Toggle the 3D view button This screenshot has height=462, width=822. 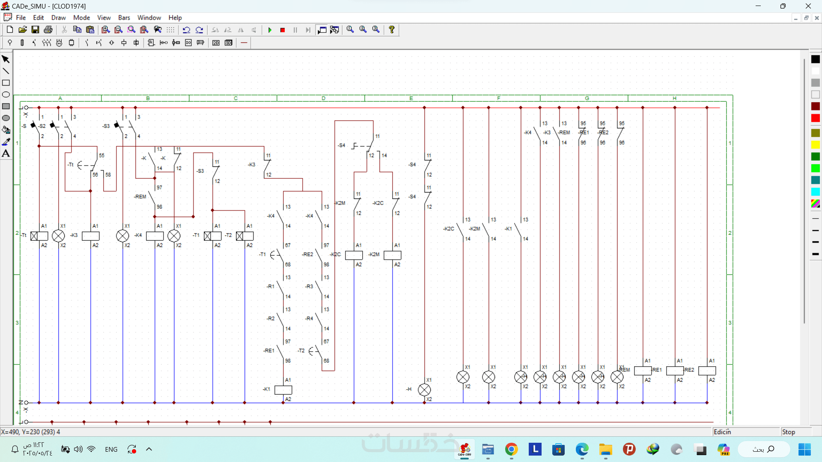pyautogui.click(x=229, y=43)
